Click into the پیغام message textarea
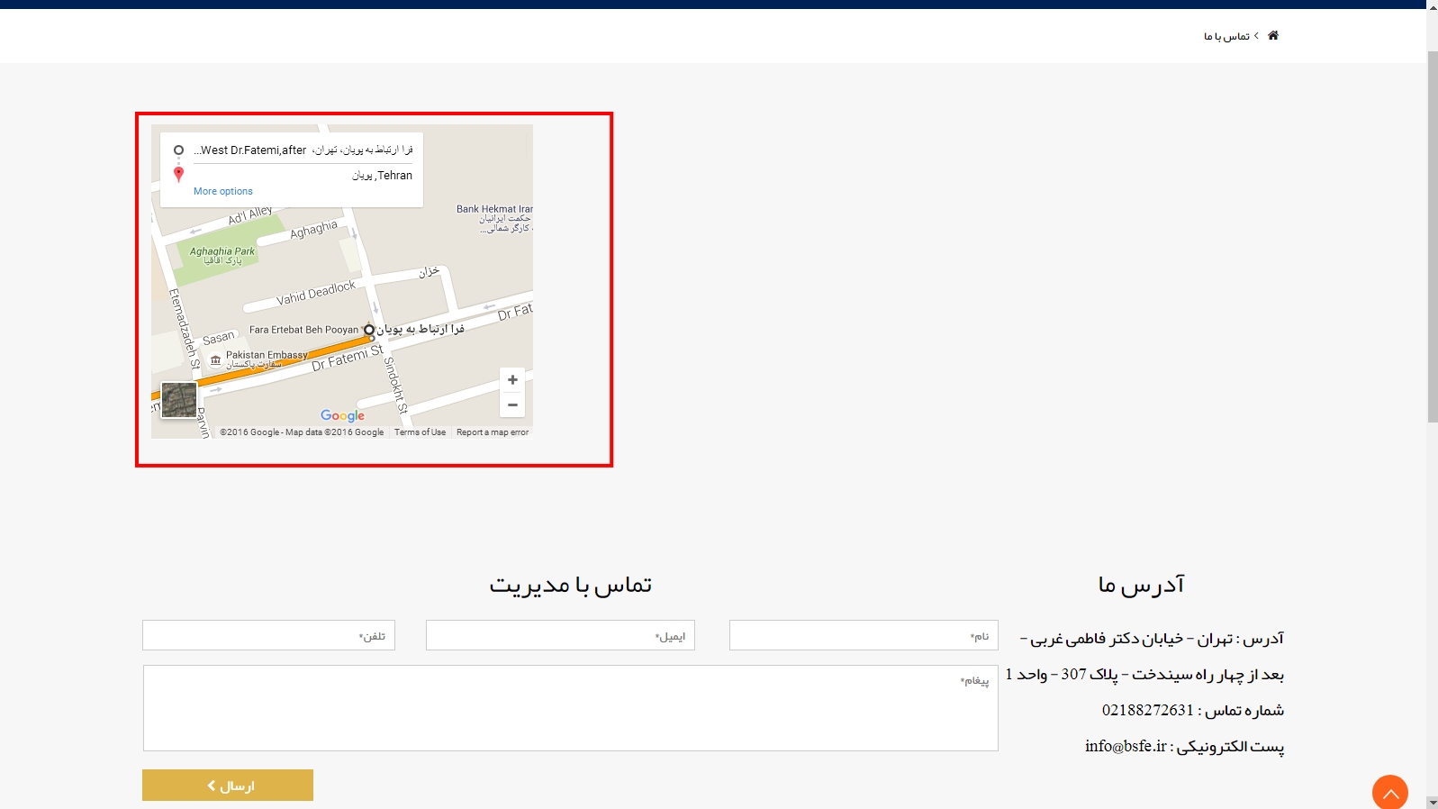The image size is (1438, 809). pos(571,708)
